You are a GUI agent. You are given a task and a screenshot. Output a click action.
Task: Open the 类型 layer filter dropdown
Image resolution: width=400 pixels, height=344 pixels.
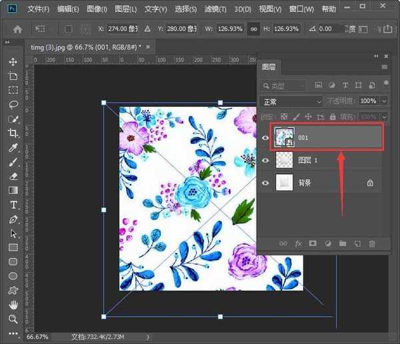[283, 85]
